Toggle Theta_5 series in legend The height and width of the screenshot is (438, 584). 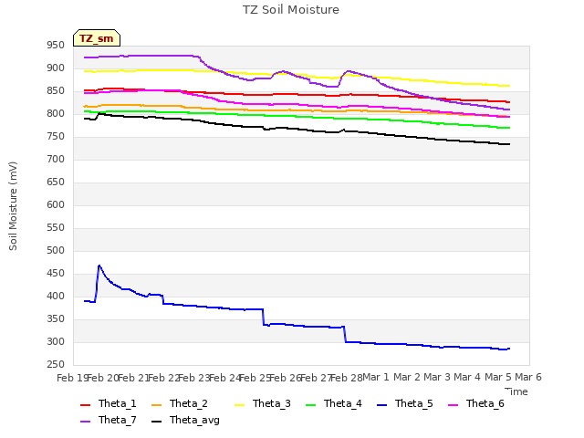(x=405, y=403)
